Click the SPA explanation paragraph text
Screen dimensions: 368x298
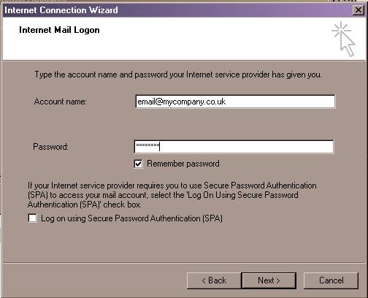click(x=172, y=195)
